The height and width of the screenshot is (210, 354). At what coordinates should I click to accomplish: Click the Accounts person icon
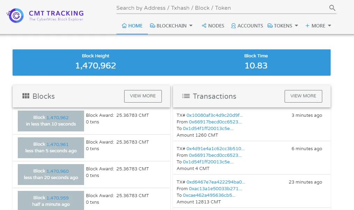click(x=233, y=26)
